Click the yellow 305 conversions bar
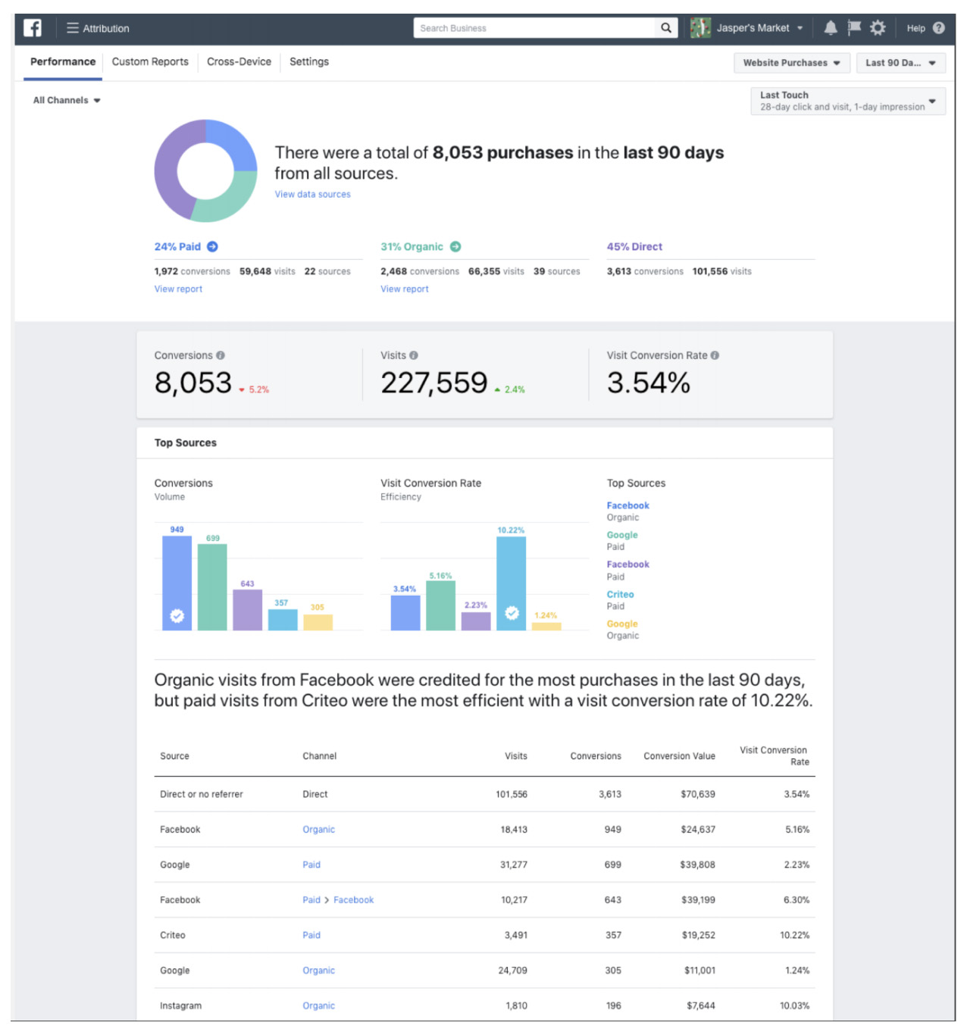The width and height of the screenshot is (967, 1035). point(318,622)
